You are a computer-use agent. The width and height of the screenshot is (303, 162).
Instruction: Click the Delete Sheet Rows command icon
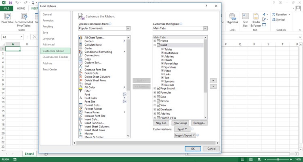pos(81,80)
